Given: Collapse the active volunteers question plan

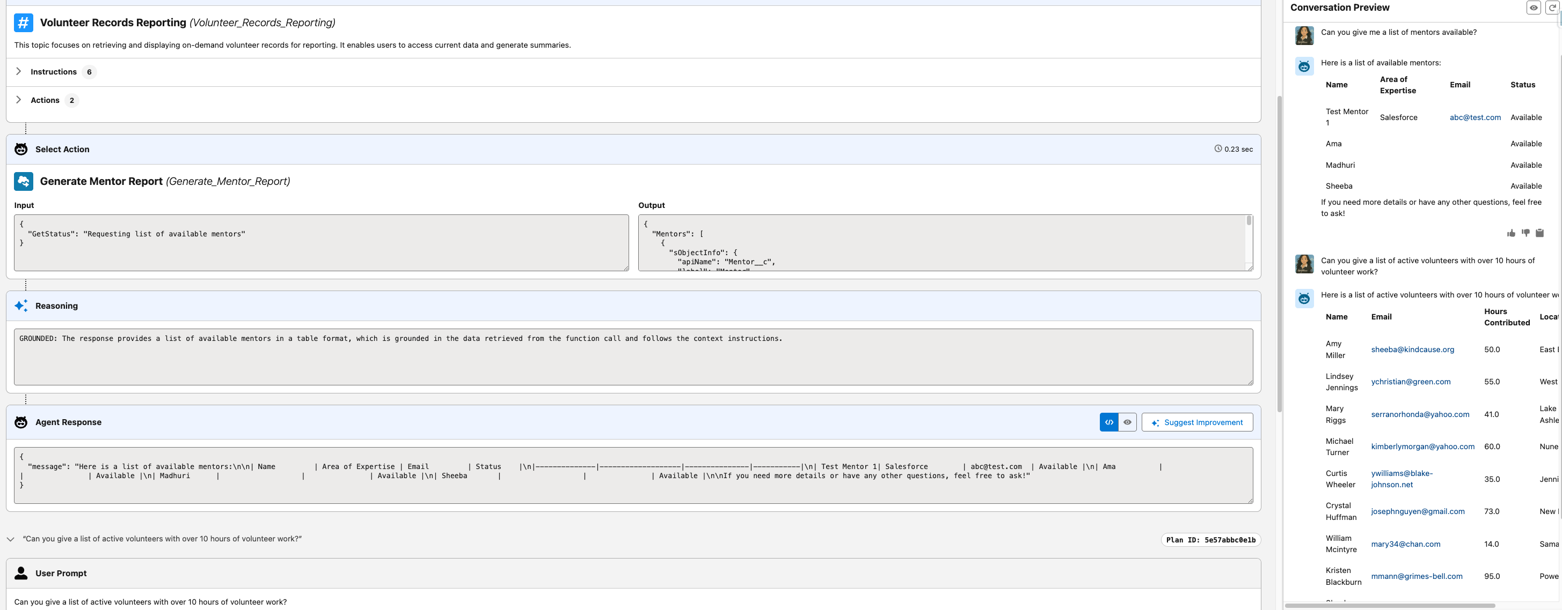Looking at the screenshot, I should point(11,539).
